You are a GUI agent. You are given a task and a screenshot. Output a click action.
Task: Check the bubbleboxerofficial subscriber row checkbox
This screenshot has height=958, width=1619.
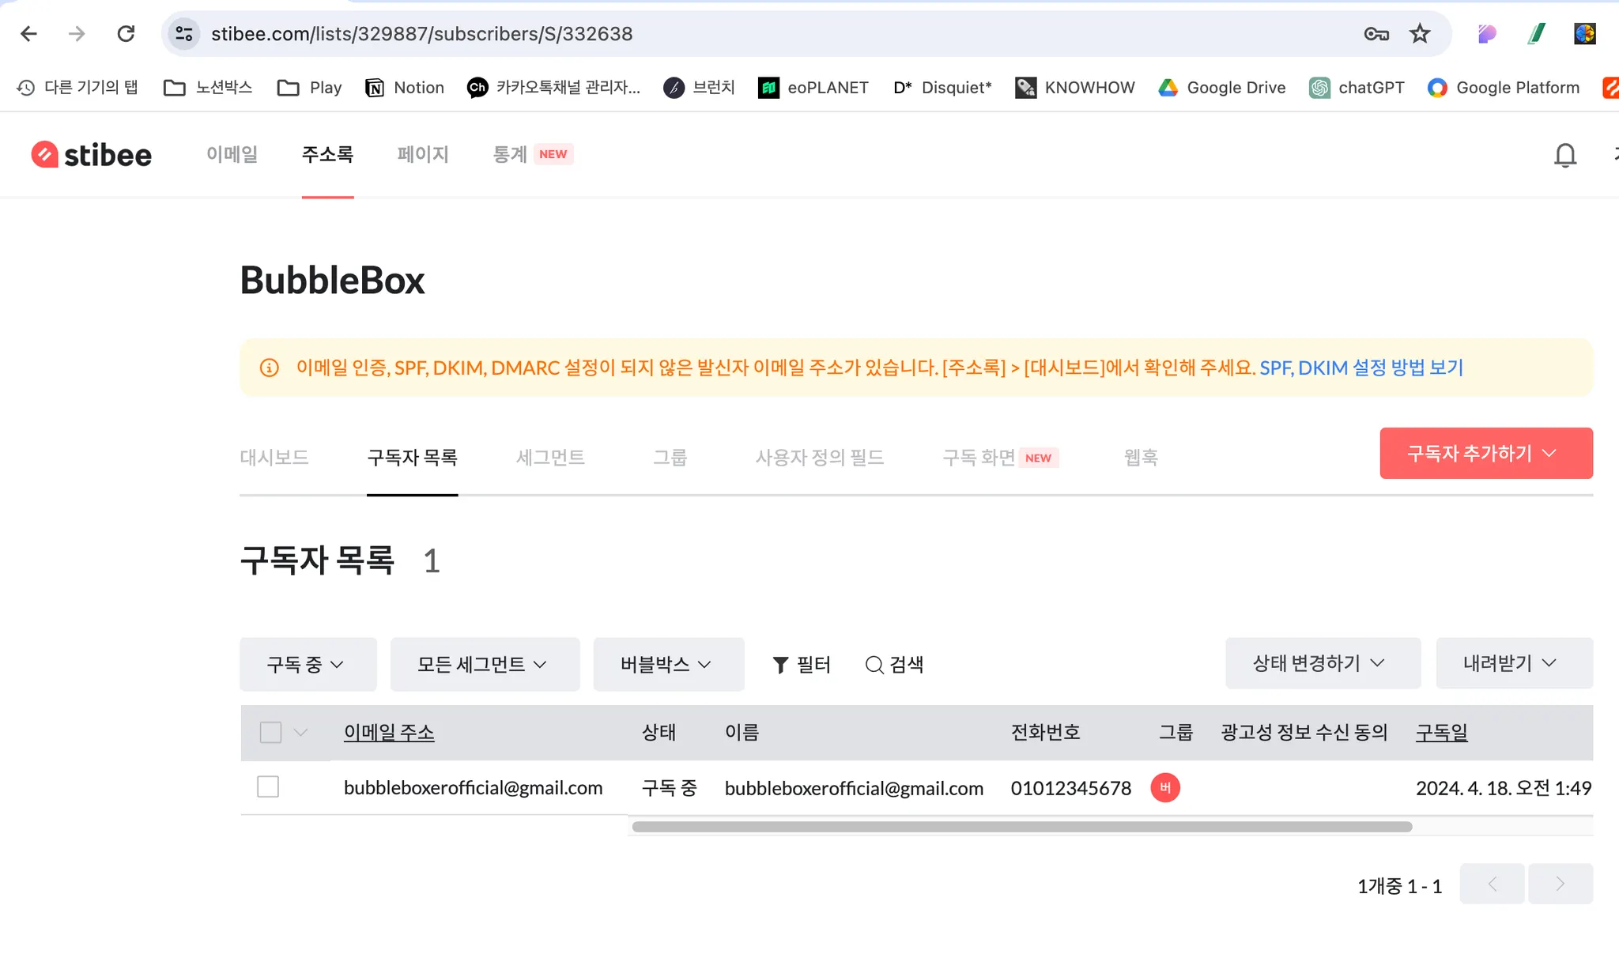click(x=268, y=786)
